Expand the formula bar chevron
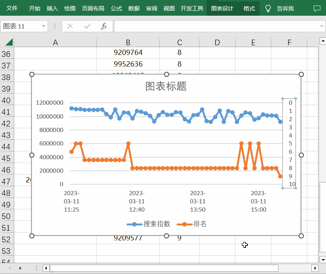 pos(322,26)
